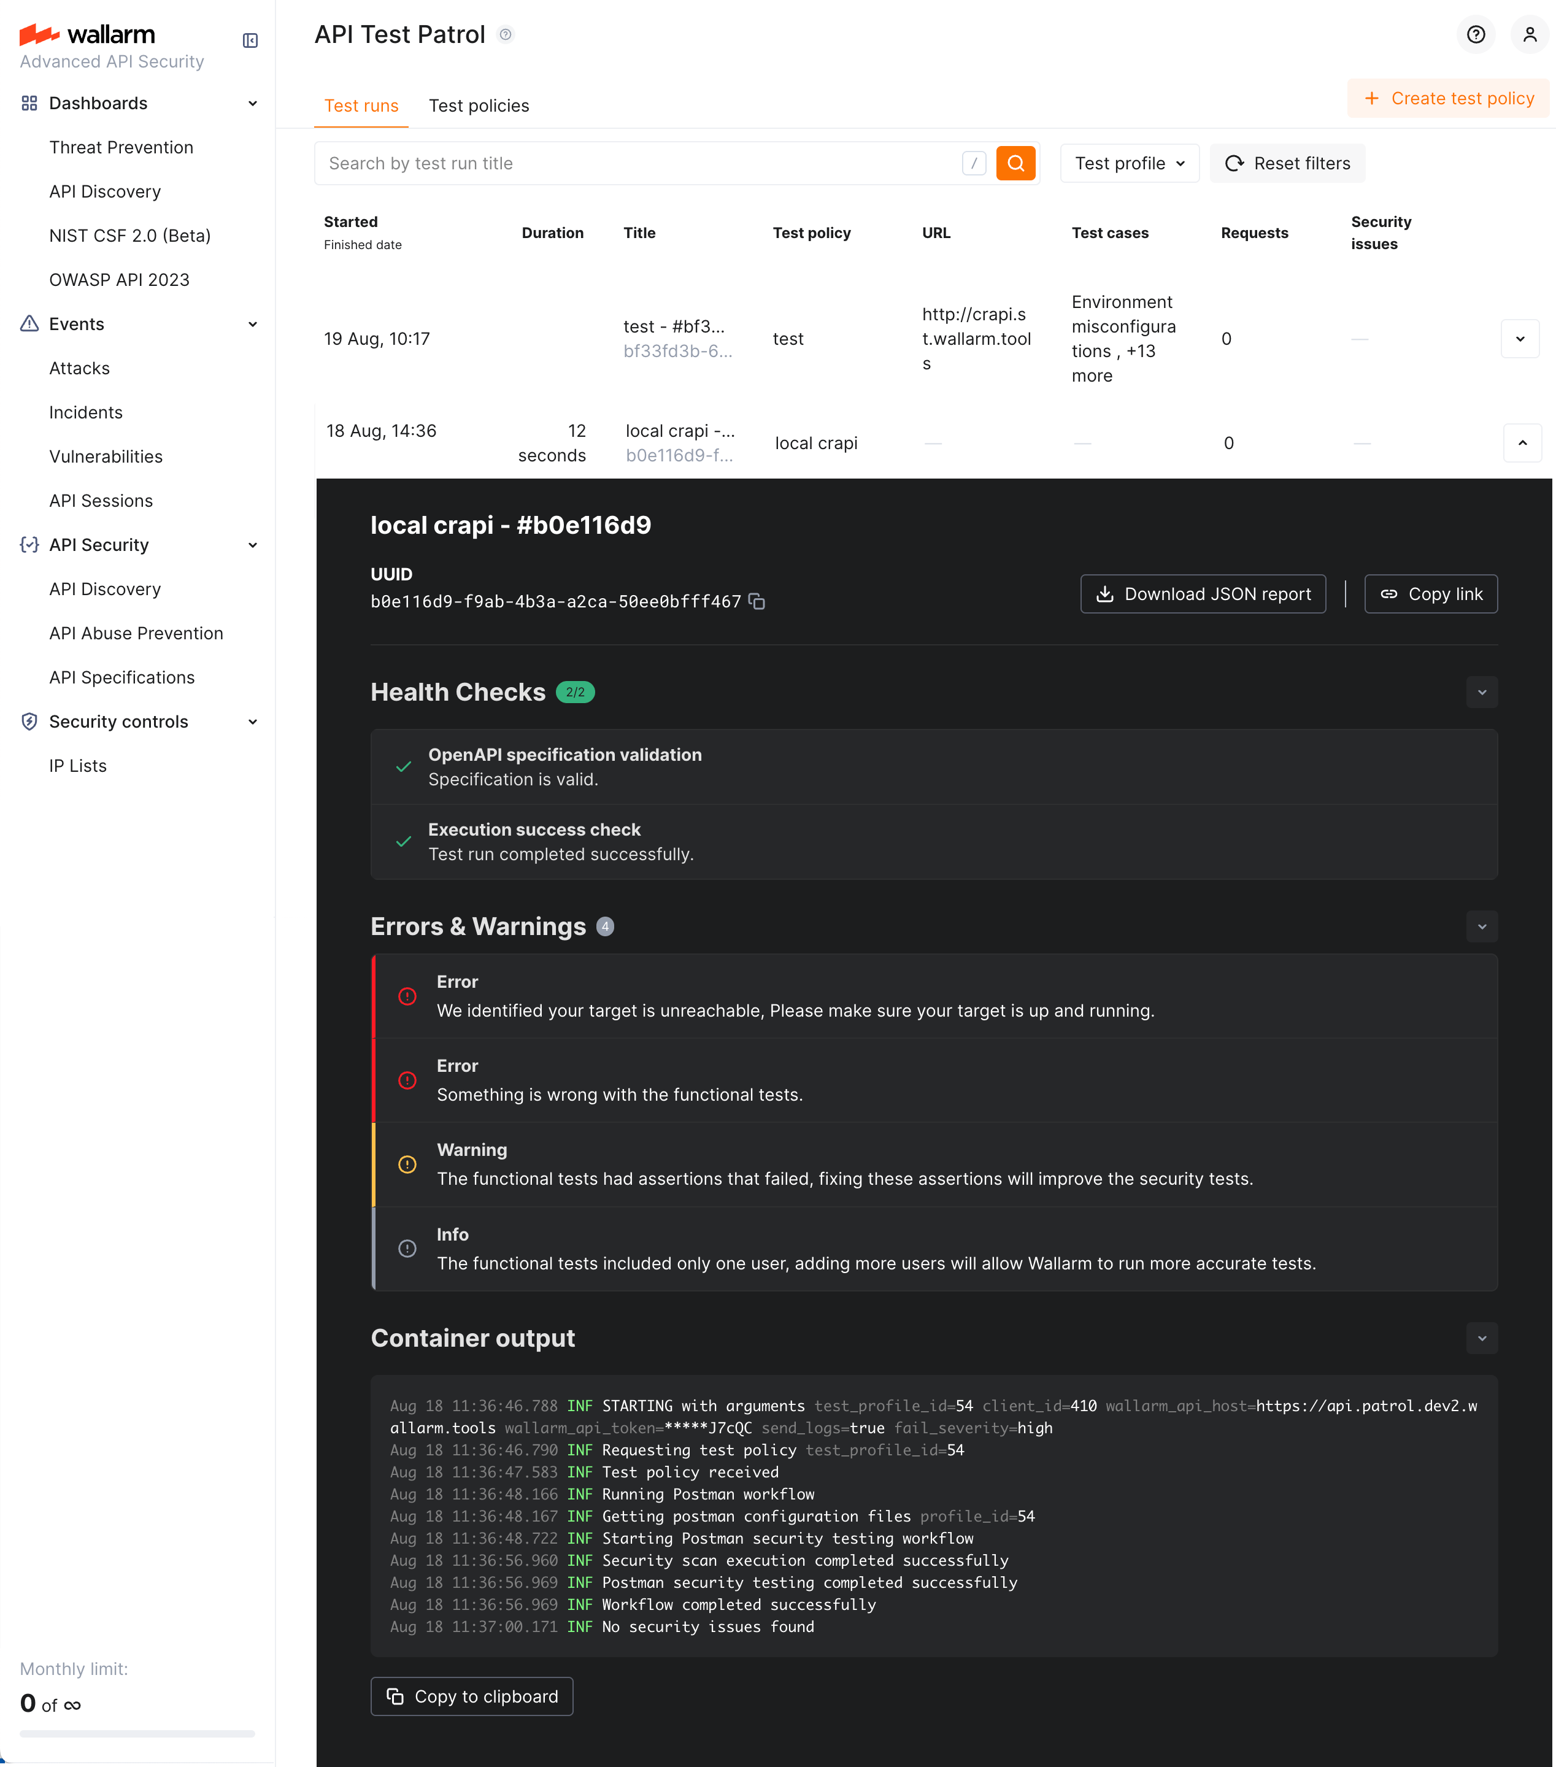
Task: Select the Dashboards grid icon in sidebar
Action: pos(28,103)
